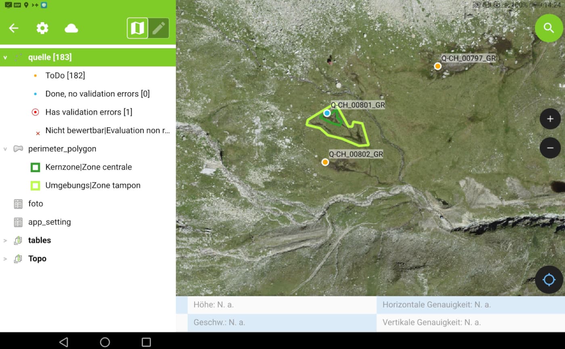Open the foto table entry
This screenshot has height=349, width=565.
tap(36, 203)
